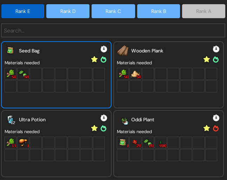Click the disabled Rank A tab

(x=203, y=11)
